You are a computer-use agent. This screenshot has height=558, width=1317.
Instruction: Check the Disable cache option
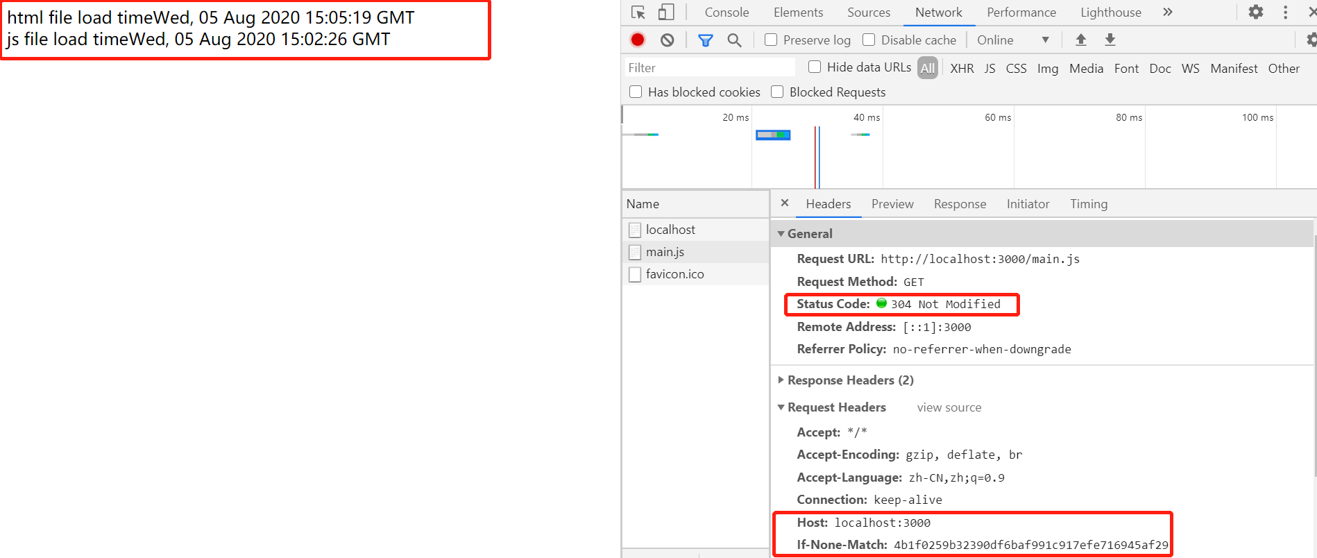tap(869, 40)
